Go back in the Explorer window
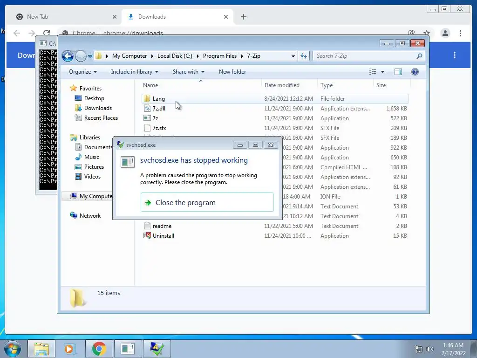The height and width of the screenshot is (358, 477). click(68, 56)
